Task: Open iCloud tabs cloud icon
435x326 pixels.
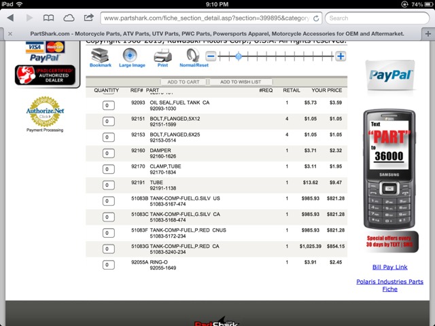Action: click(69, 18)
